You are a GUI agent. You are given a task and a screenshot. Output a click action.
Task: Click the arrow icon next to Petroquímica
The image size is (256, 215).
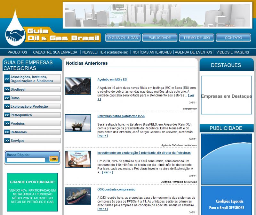click(x=7, y=115)
